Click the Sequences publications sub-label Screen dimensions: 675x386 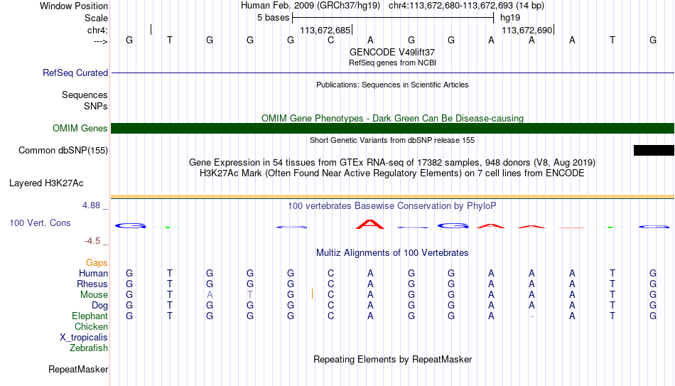click(x=85, y=95)
